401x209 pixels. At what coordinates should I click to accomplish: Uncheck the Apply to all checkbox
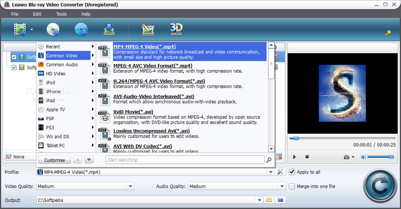pyautogui.click(x=291, y=172)
